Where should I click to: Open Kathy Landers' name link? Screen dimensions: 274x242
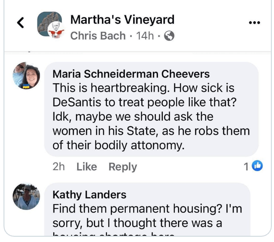[x=89, y=194]
